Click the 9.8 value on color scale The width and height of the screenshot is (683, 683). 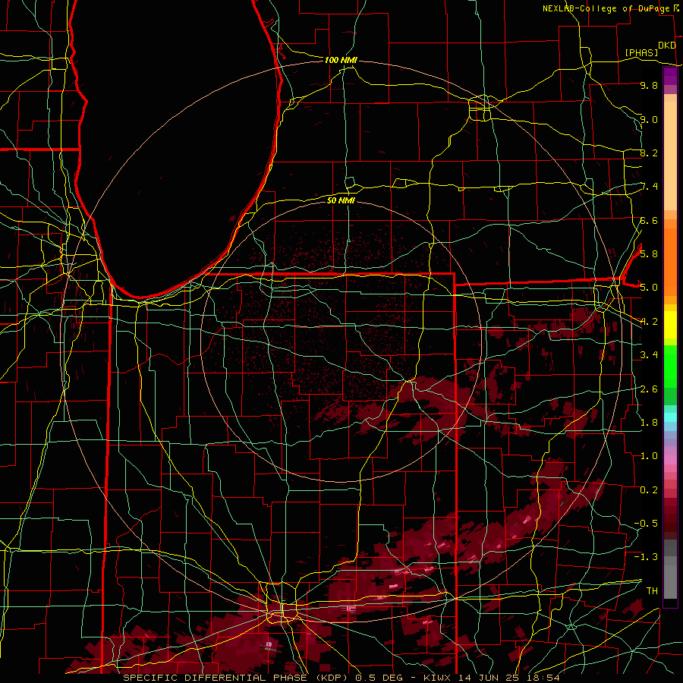[x=649, y=85]
